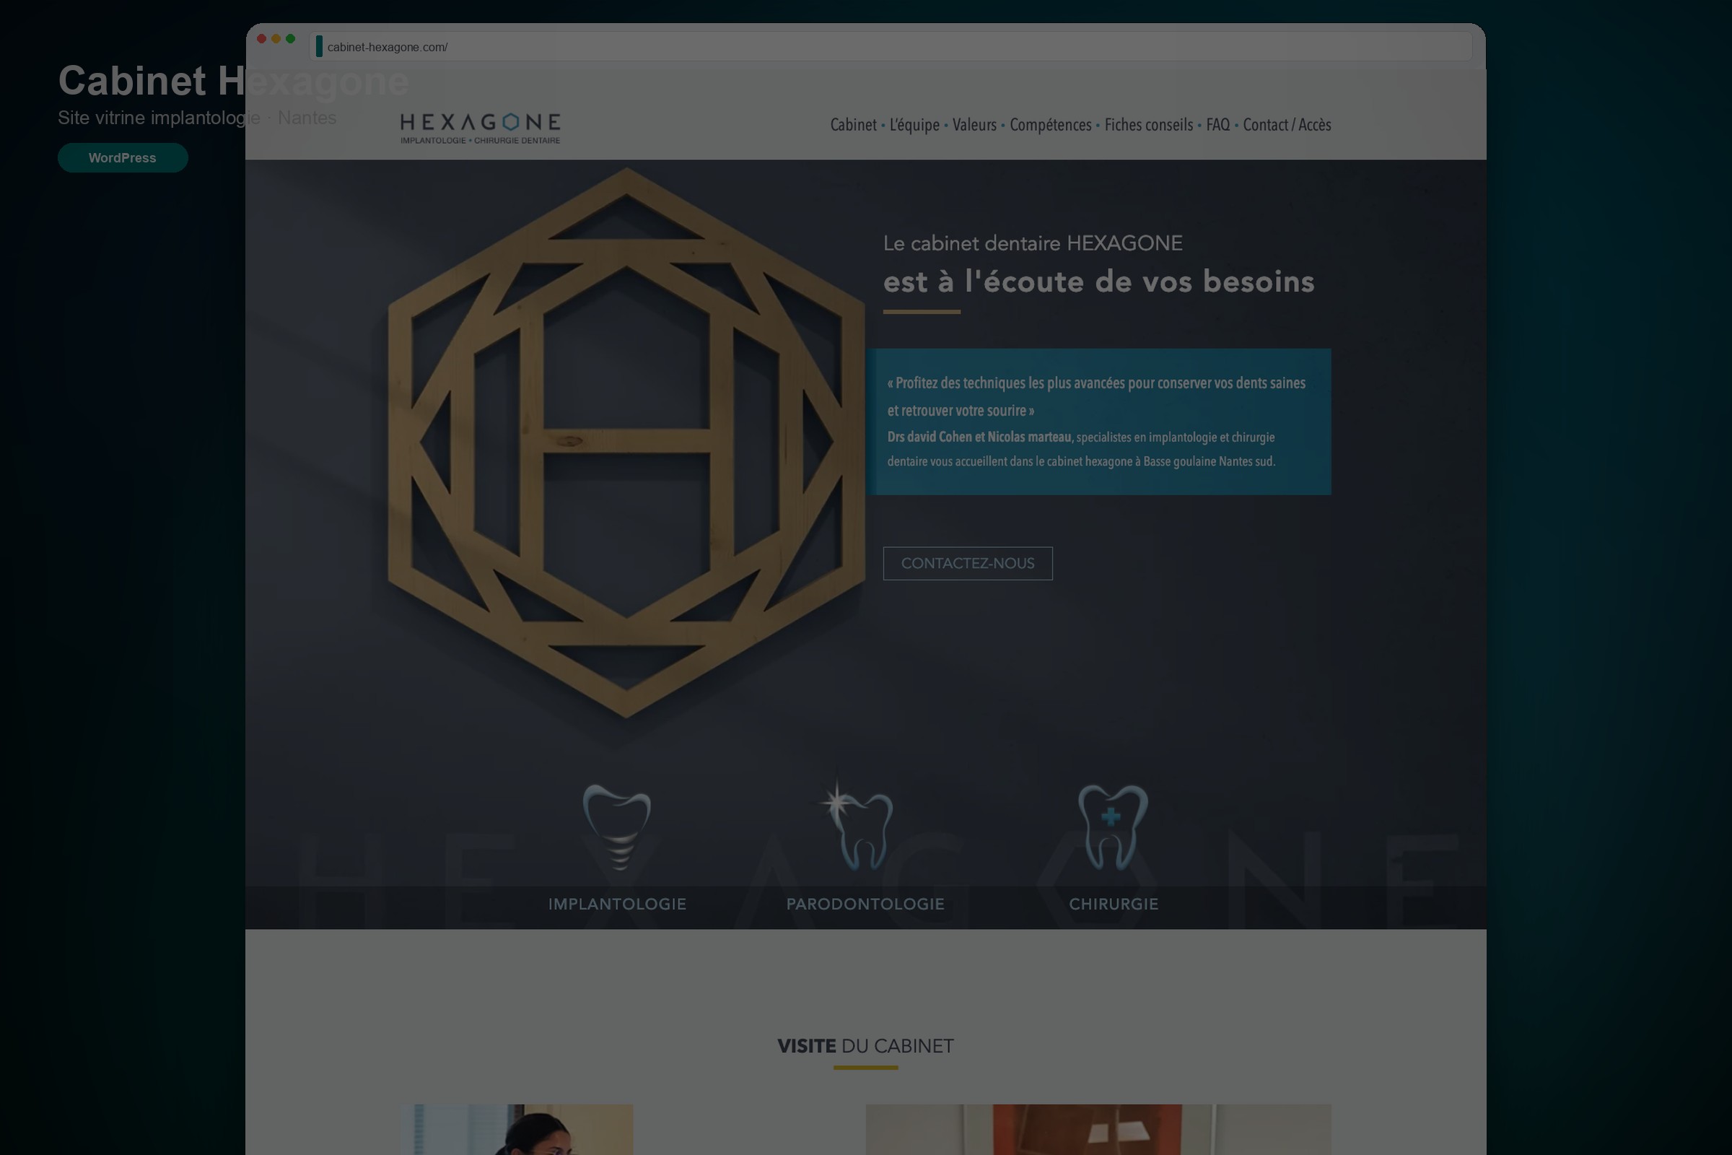Click the red window dot
Screen dimensions: 1732x1155
tap(261, 39)
